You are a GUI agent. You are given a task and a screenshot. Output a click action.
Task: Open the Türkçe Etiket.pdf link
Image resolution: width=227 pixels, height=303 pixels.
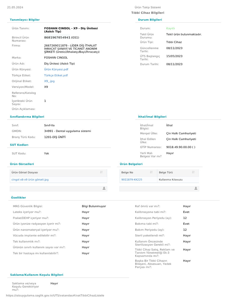tap(56, 75)
